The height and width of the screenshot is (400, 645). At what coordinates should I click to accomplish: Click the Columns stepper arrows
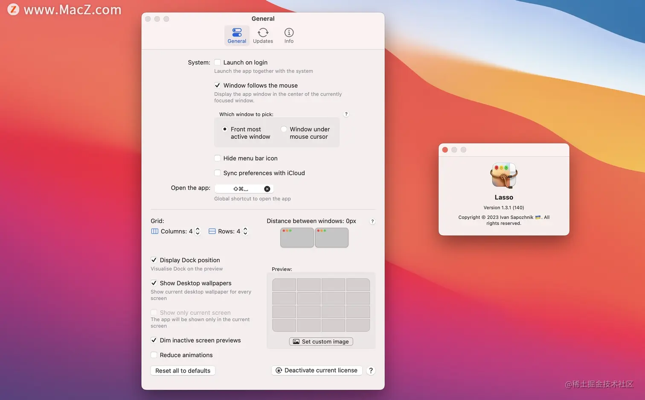tap(198, 231)
